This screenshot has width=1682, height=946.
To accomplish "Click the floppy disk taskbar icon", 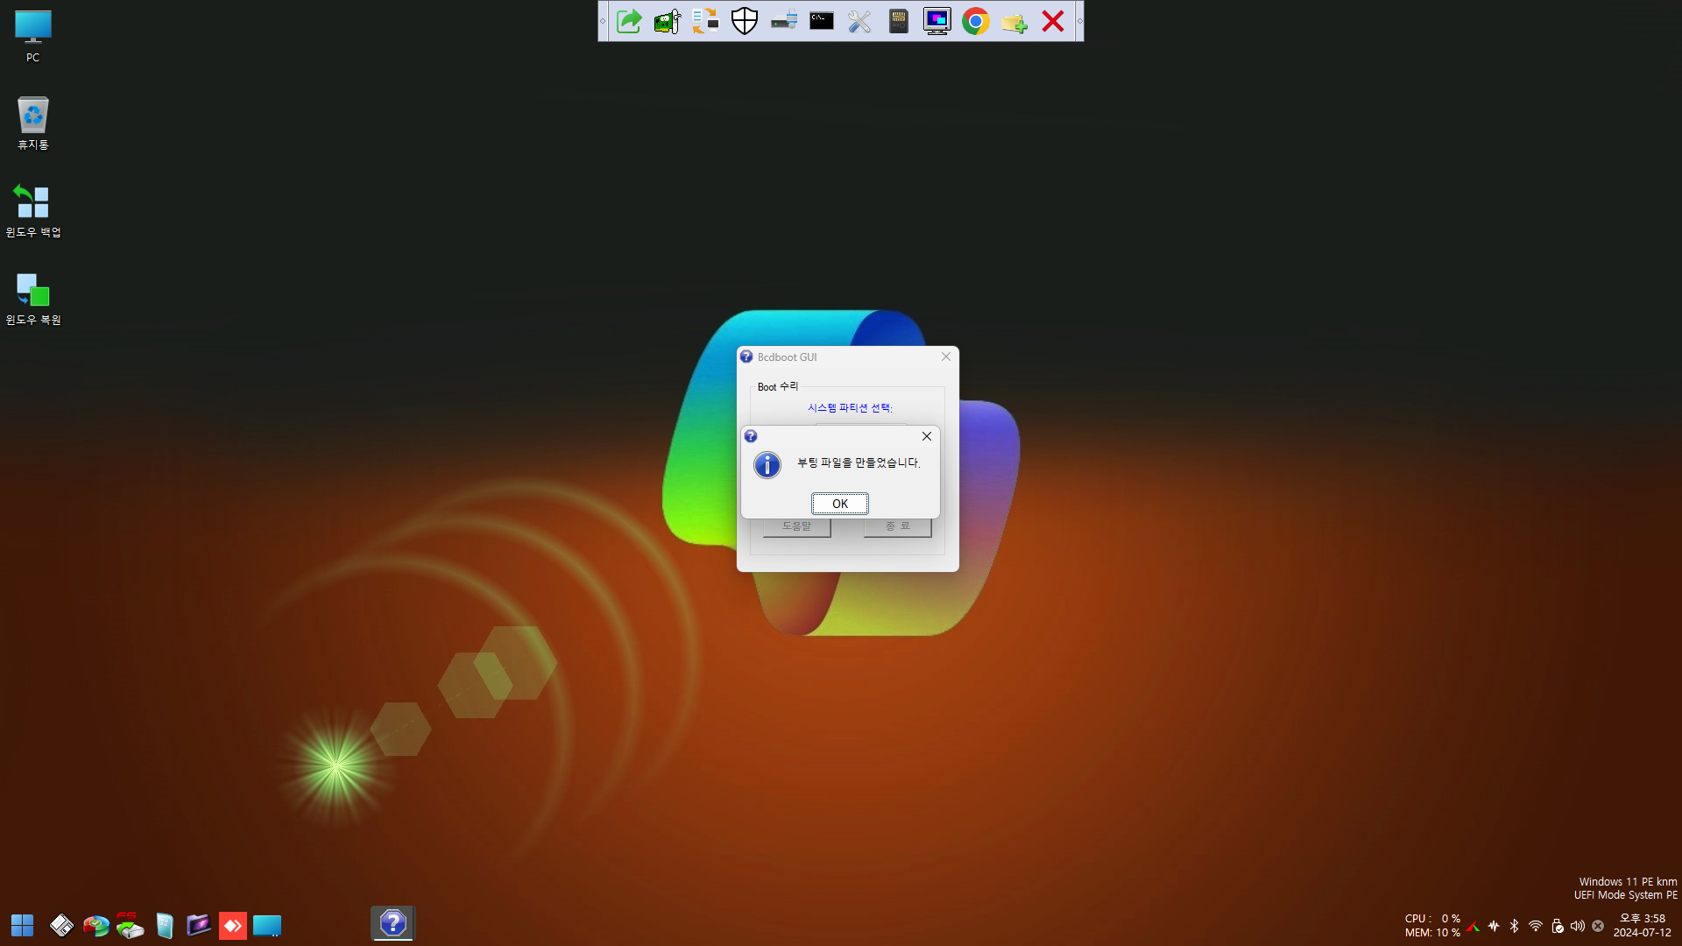I will [x=61, y=925].
